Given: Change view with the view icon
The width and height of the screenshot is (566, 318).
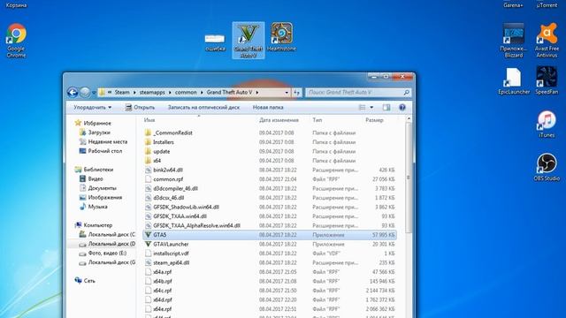Looking at the screenshot, I should pyautogui.click(x=362, y=107).
